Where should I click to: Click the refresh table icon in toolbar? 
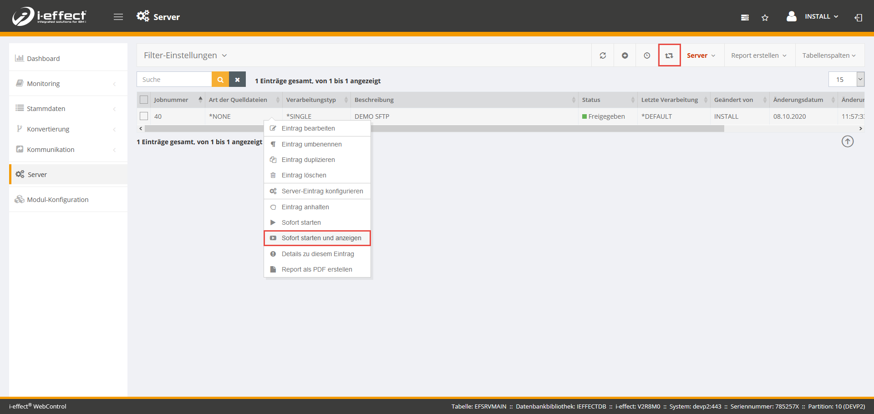coord(603,56)
